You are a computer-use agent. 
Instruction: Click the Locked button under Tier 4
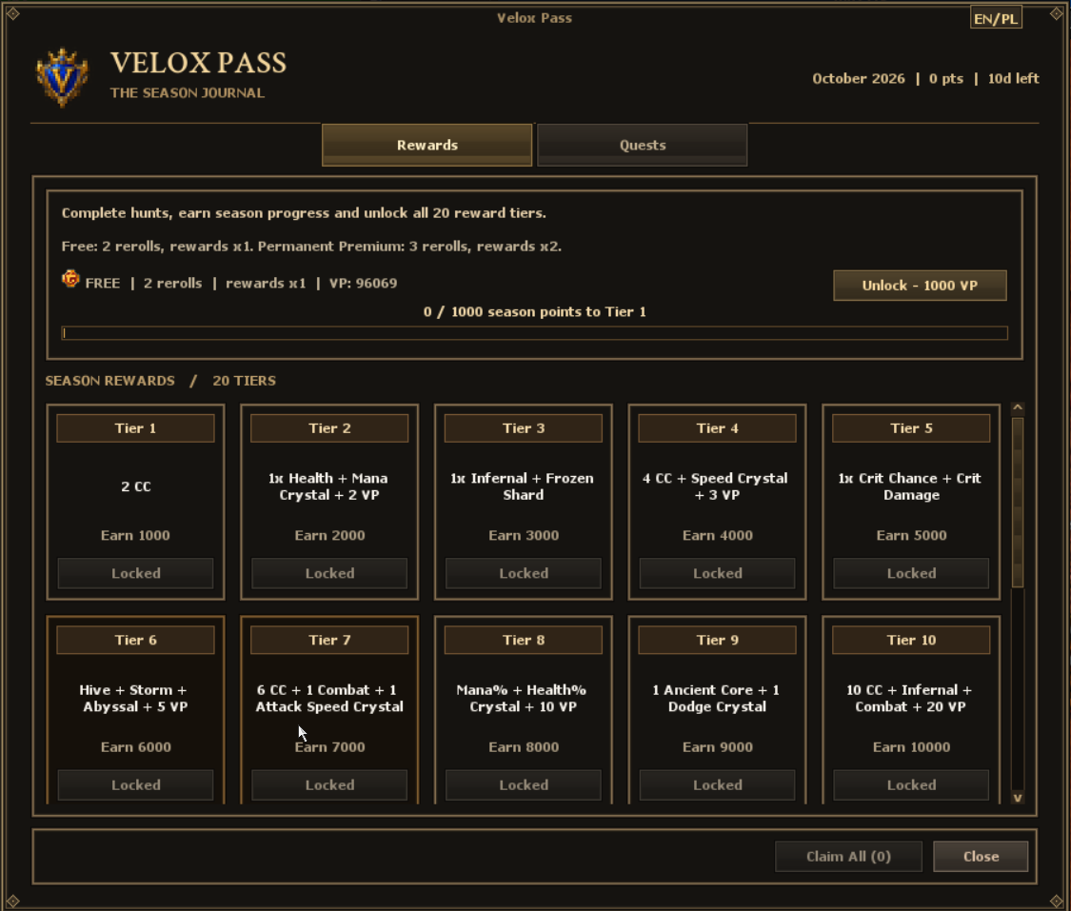(x=717, y=573)
